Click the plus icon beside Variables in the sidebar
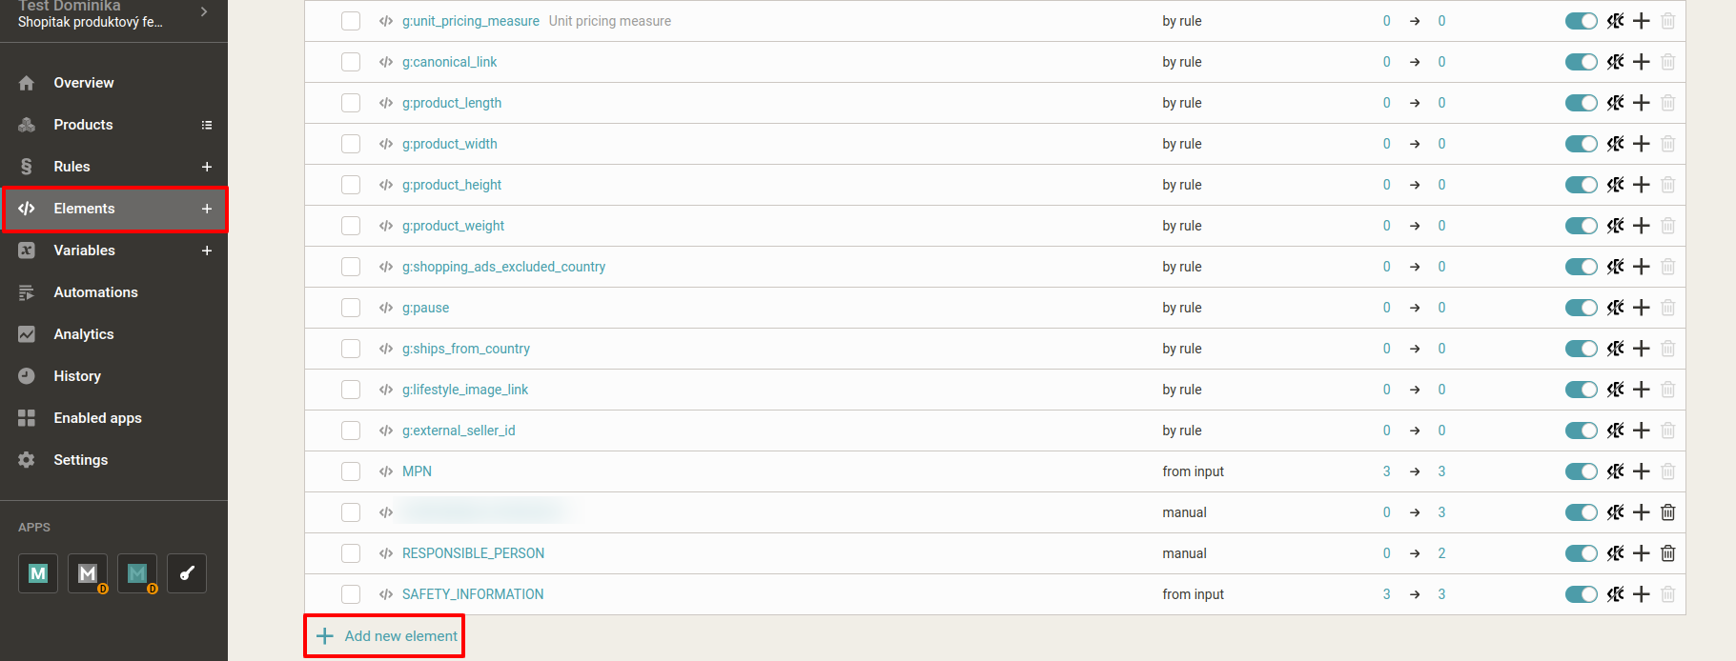 (207, 250)
